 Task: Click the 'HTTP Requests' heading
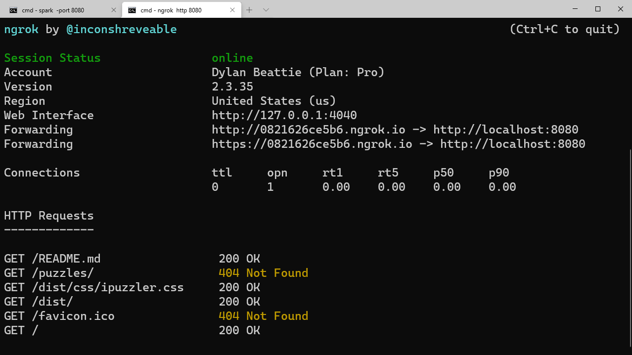coord(49,216)
